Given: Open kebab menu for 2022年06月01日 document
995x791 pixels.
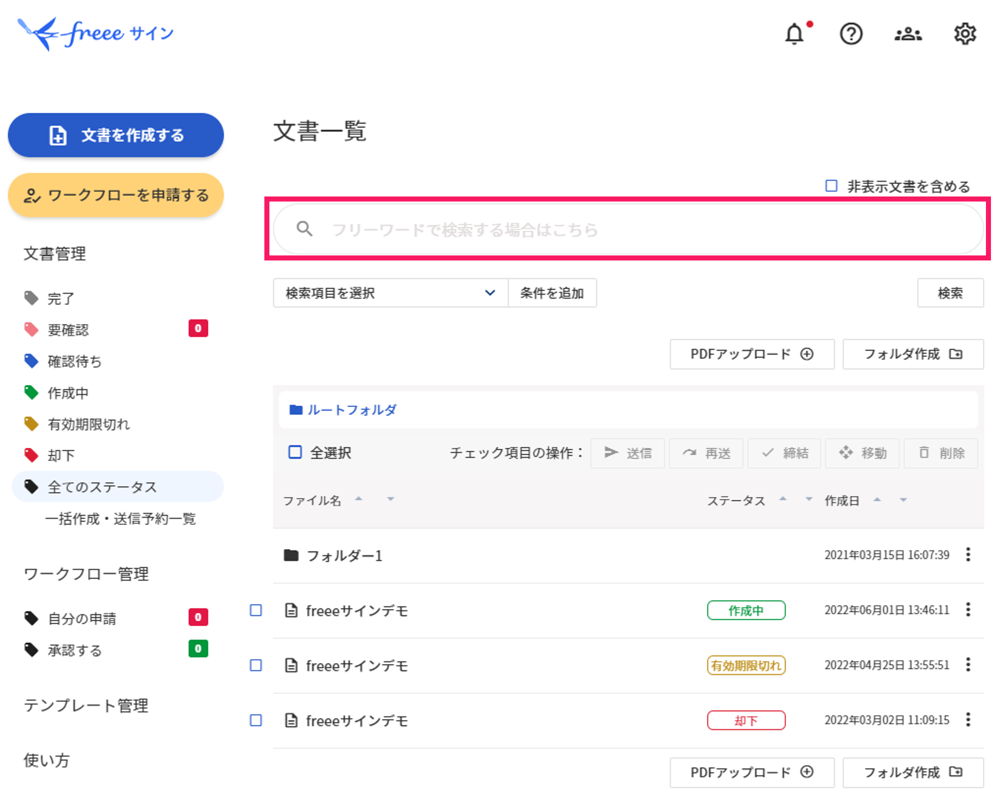Looking at the screenshot, I should [968, 610].
